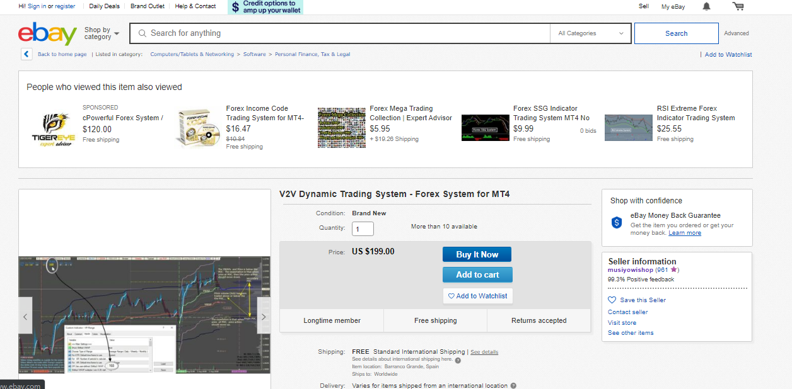Click the Search for anything field
This screenshot has height=389, width=792.
[x=340, y=33]
